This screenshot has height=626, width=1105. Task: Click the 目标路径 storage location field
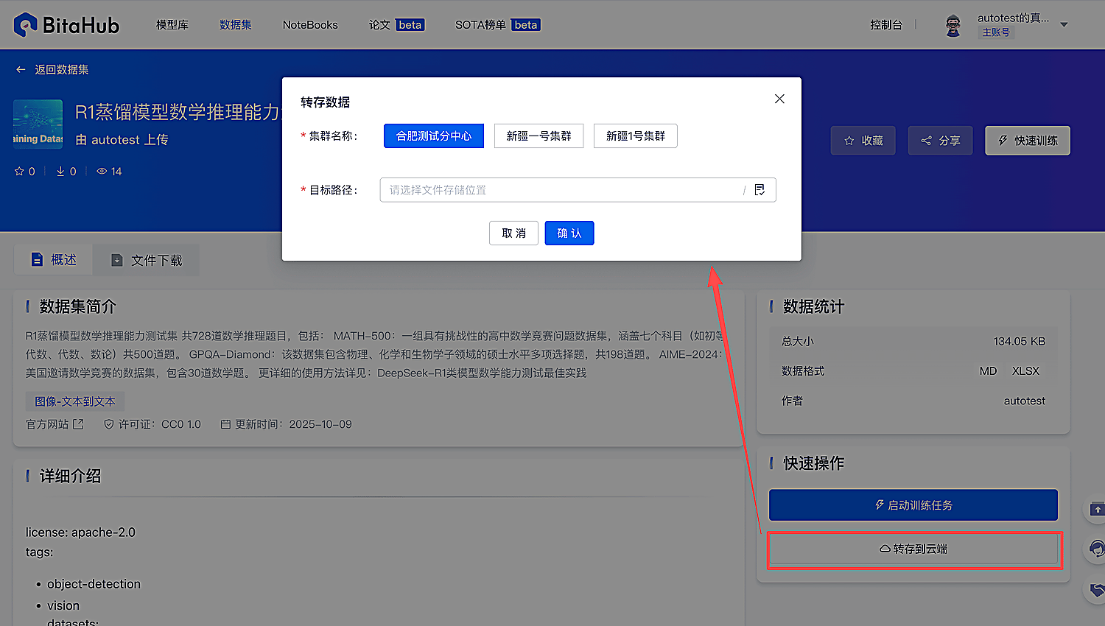pyautogui.click(x=578, y=190)
